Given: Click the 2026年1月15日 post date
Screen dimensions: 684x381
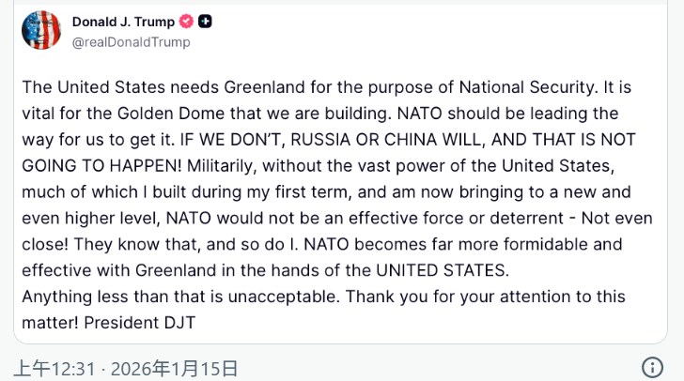Looking at the screenshot, I should [x=175, y=368].
